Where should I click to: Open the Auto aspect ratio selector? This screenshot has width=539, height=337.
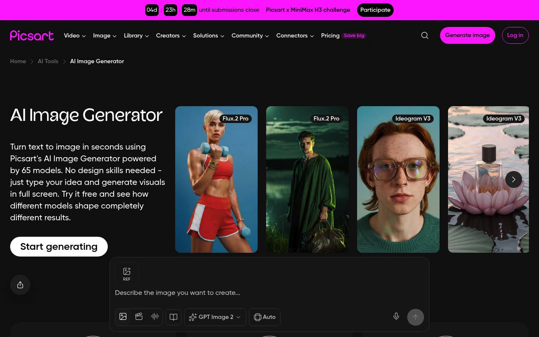pos(265,317)
